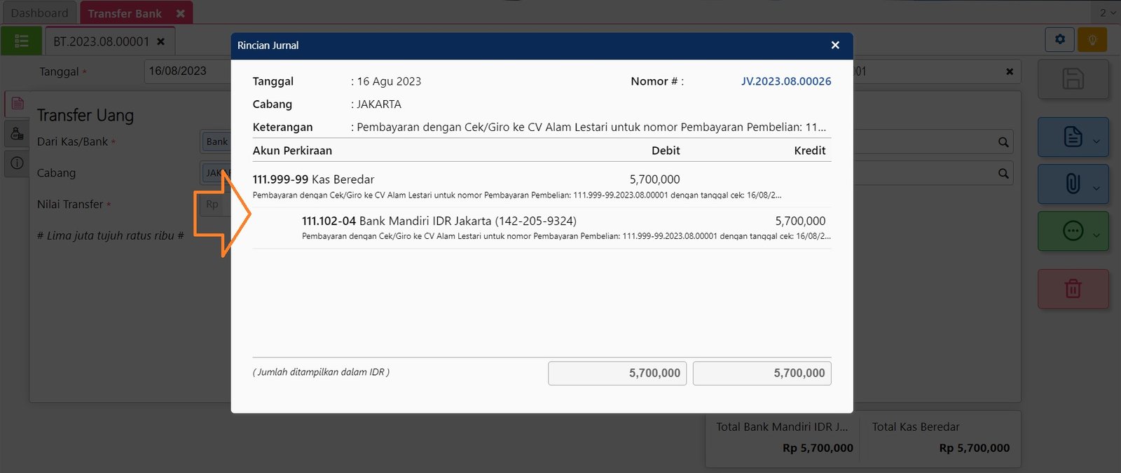Click the Tanggal date field 16/08/2023
This screenshot has height=473, width=1121.
[186, 71]
